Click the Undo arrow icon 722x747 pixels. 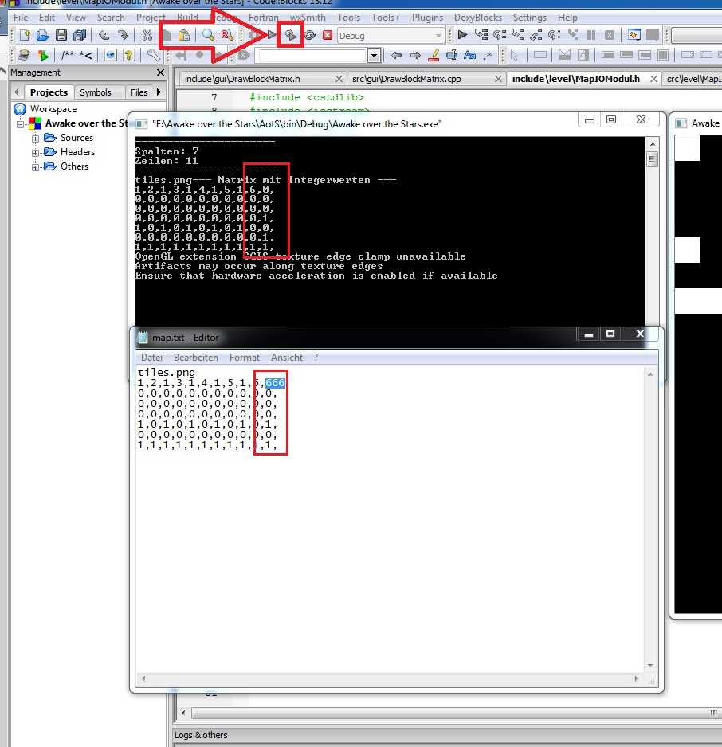[x=104, y=35]
